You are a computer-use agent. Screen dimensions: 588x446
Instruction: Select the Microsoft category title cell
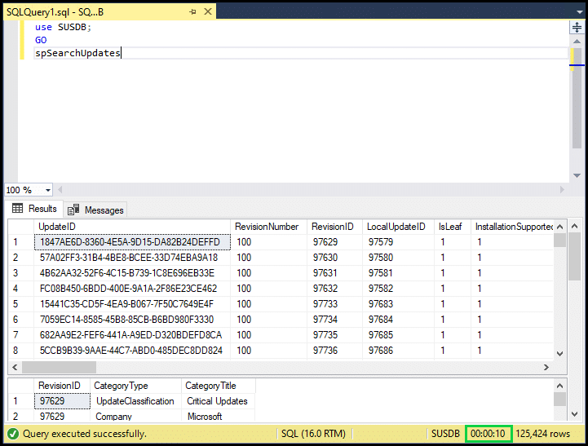219,417
